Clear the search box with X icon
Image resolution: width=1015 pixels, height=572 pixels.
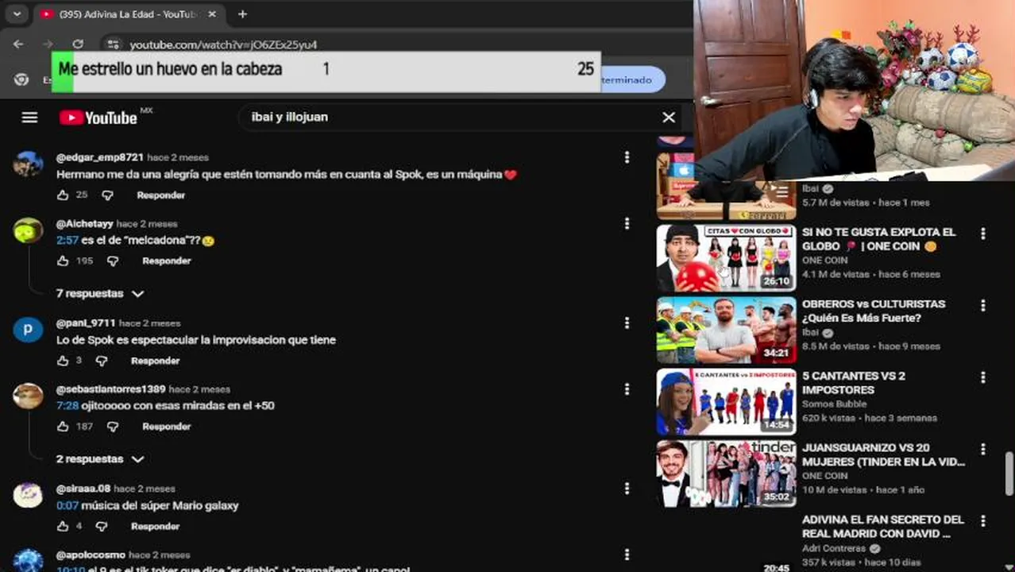point(669,118)
